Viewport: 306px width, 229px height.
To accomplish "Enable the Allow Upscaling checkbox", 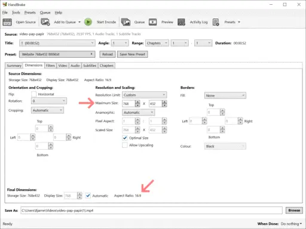I will point(125,145).
